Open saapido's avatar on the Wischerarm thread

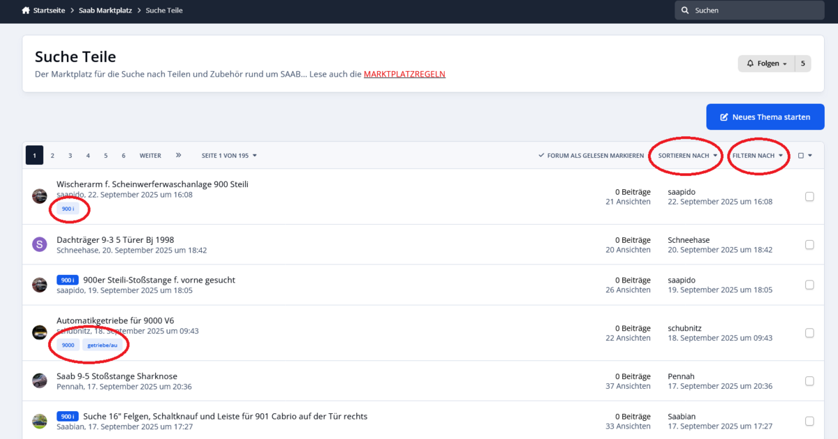40,196
